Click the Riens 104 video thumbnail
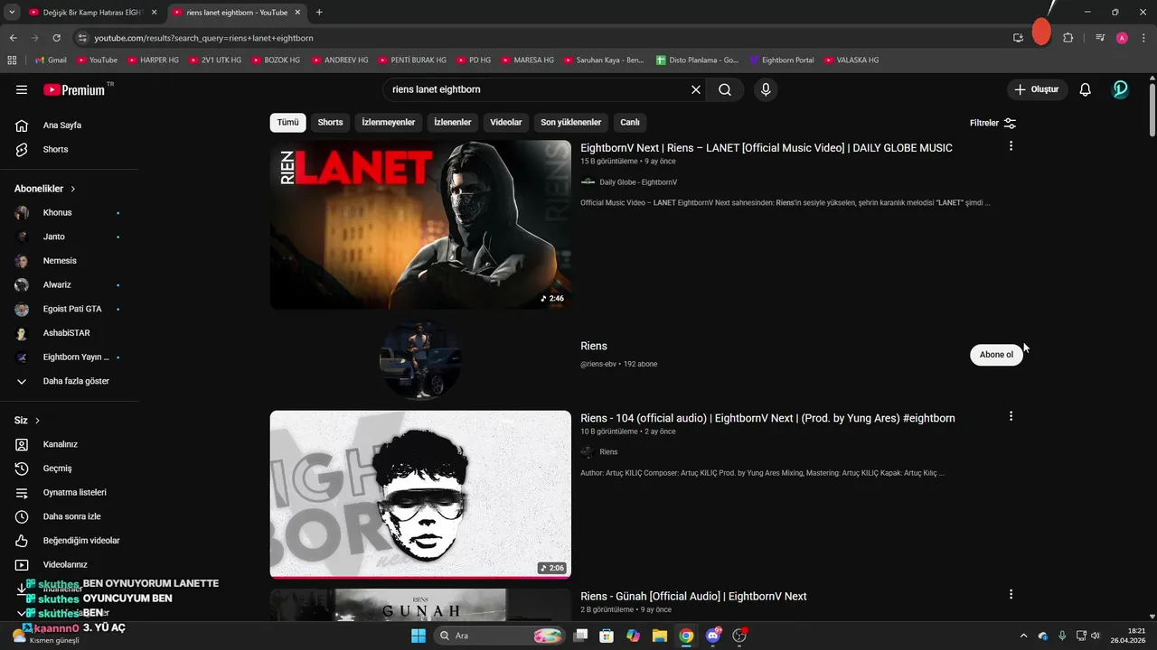This screenshot has height=650, width=1157. 420,494
